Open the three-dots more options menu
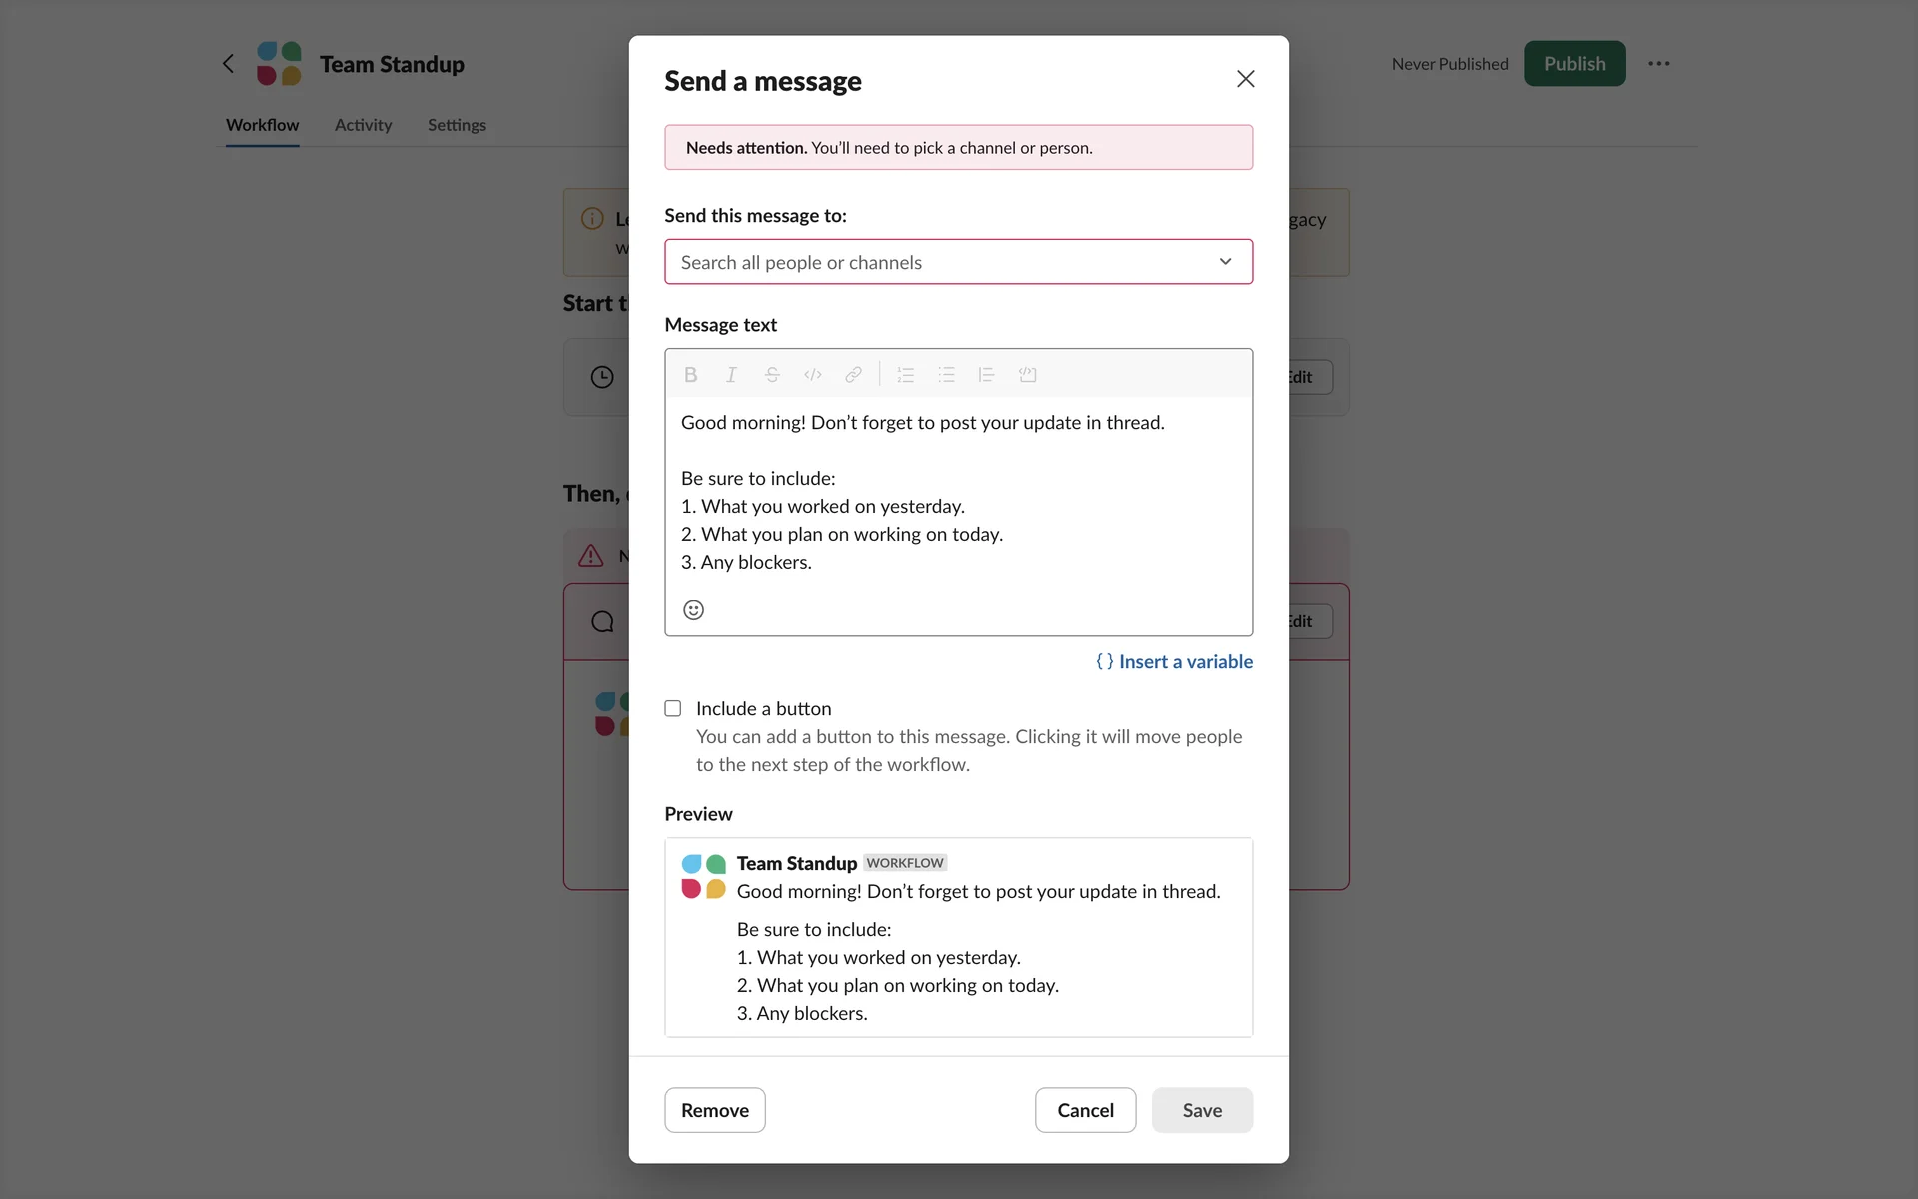The image size is (1918, 1199). point(1658,64)
